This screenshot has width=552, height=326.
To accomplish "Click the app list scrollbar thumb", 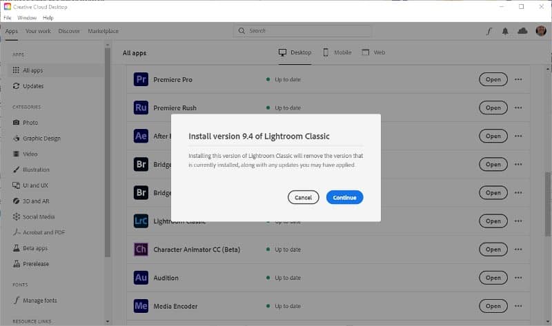I will pyautogui.click(x=548, y=204).
